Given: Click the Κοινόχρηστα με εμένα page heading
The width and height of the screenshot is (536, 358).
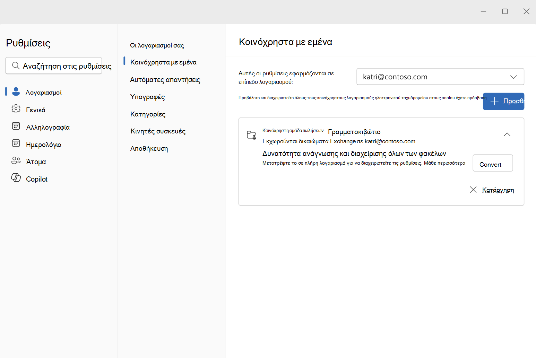Looking at the screenshot, I should pyautogui.click(x=286, y=42).
